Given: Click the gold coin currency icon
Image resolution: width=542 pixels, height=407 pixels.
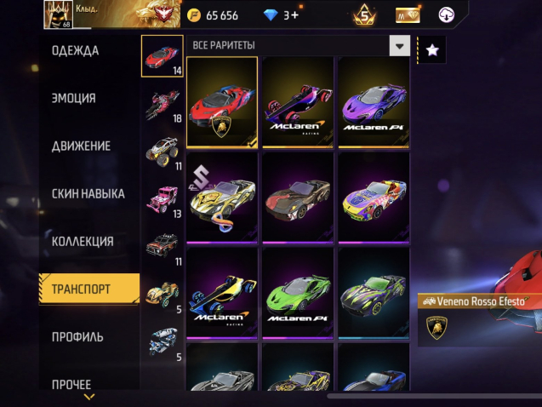Looking at the screenshot, I should pos(194,15).
